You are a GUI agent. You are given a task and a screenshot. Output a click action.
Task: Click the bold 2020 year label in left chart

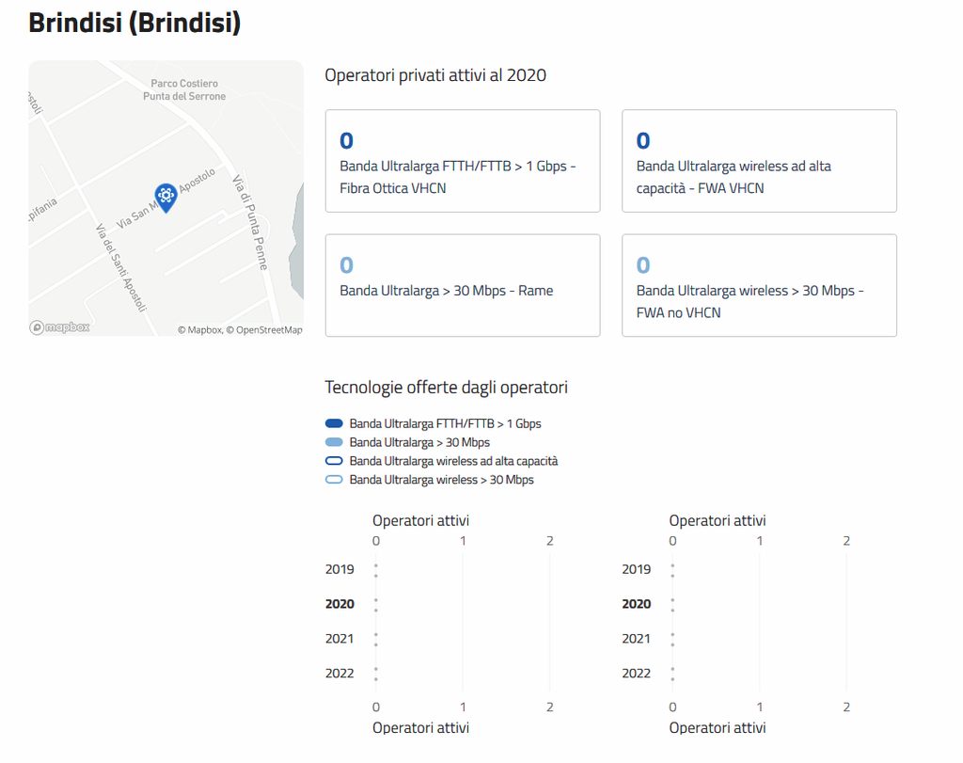(x=339, y=604)
